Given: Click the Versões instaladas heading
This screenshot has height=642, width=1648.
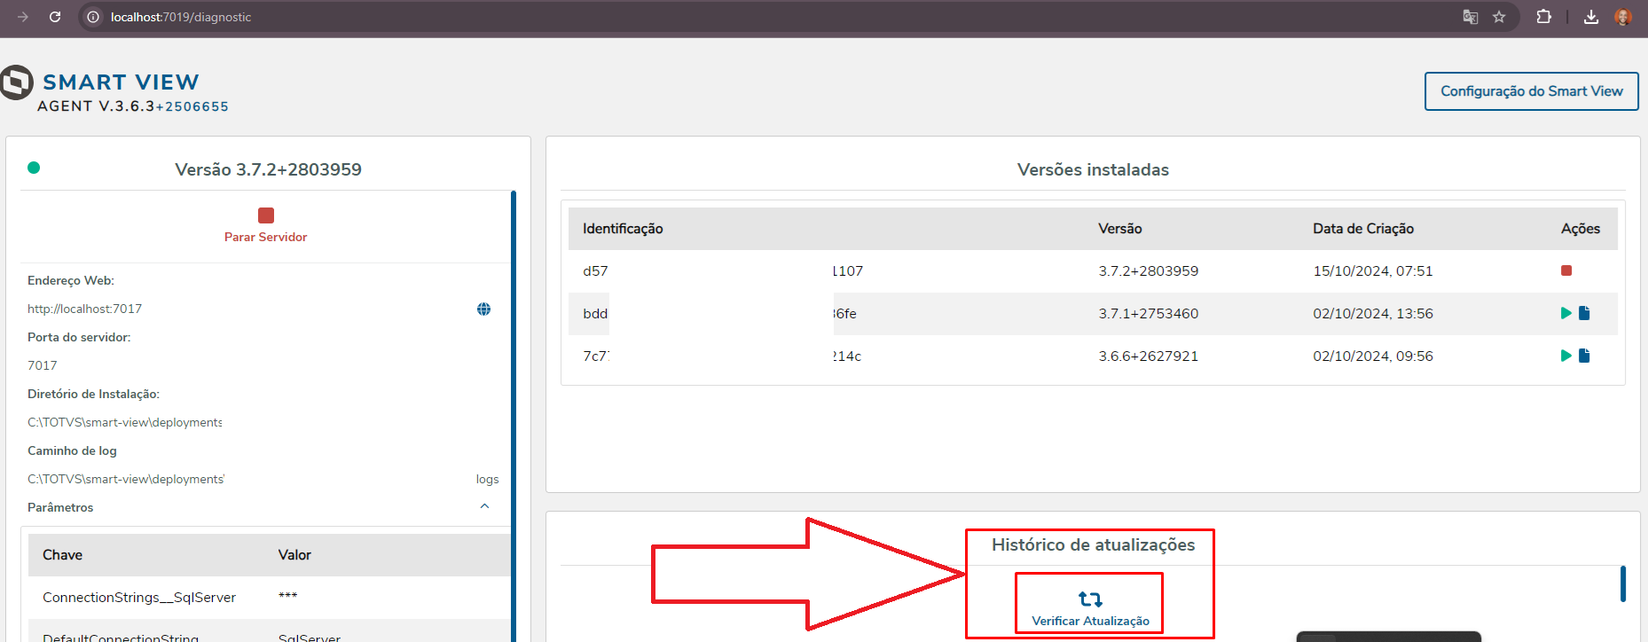Looking at the screenshot, I should tap(1093, 169).
